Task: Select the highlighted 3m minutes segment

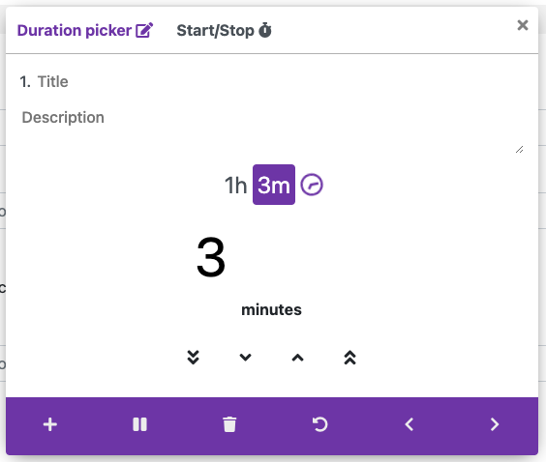Action: (x=274, y=185)
